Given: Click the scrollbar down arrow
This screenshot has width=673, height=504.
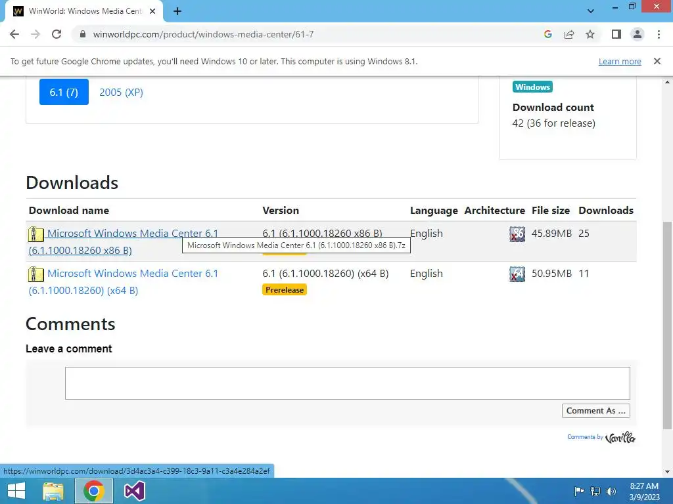Looking at the screenshot, I should [x=667, y=472].
